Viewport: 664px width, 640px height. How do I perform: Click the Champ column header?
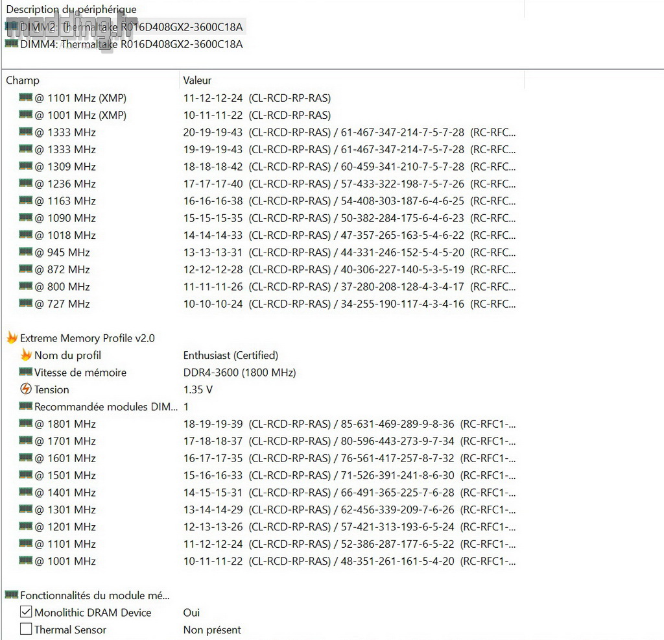point(23,80)
